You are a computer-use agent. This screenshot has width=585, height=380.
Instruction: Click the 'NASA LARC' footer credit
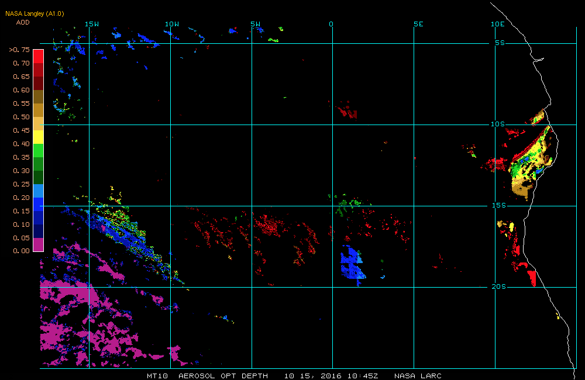click(x=418, y=376)
